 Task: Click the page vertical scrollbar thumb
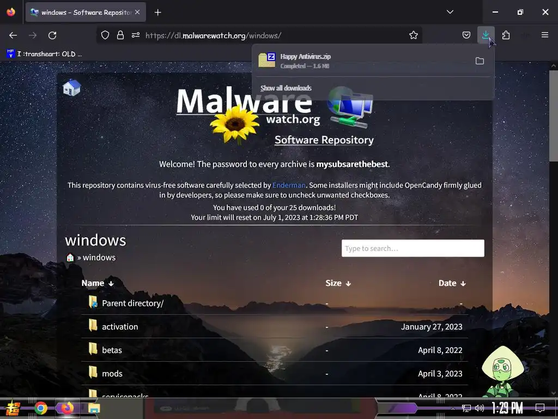tap(554, 116)
